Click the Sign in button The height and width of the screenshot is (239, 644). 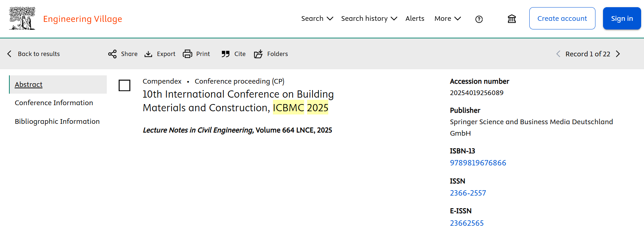point(622,18)
